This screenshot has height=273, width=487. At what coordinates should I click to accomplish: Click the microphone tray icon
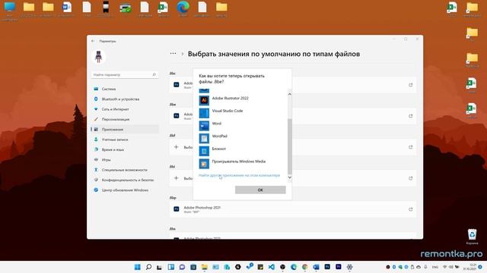click(x=425, y=267)
